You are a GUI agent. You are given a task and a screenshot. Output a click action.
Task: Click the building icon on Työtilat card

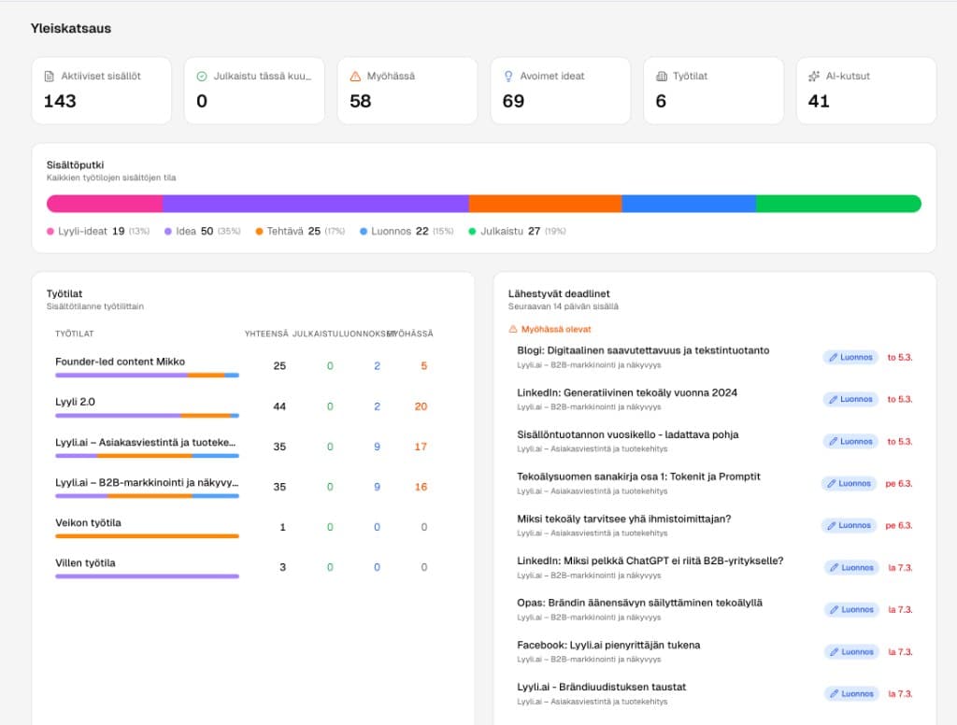click(x=662, y=77)
